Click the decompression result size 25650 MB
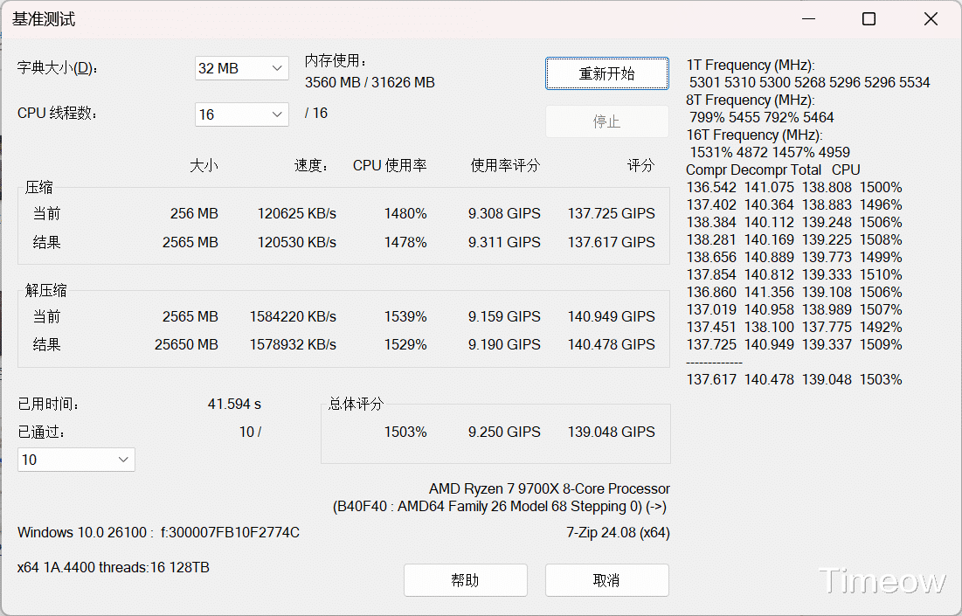 click(x=186, y=345)
